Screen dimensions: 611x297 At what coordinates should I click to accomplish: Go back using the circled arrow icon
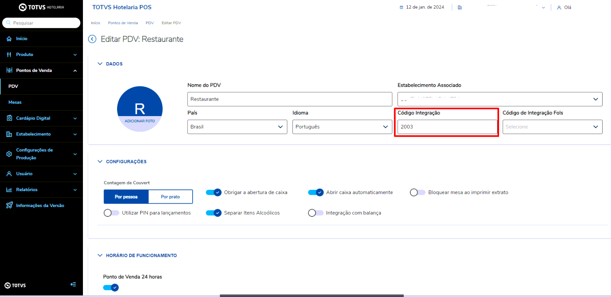click(x=92, y=39)
